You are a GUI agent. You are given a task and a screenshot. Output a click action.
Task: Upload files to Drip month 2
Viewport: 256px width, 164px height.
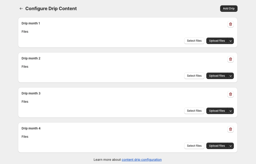pyautogui.click(x=217, y=76)
